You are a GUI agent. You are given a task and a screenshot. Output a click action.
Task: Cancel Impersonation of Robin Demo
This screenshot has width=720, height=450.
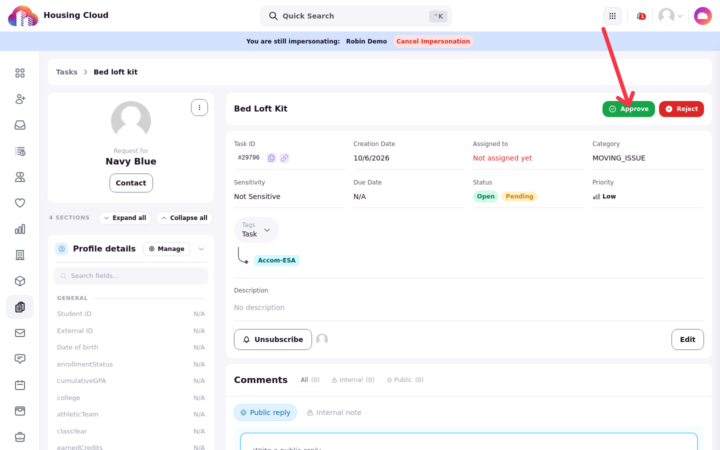(433, 41)
